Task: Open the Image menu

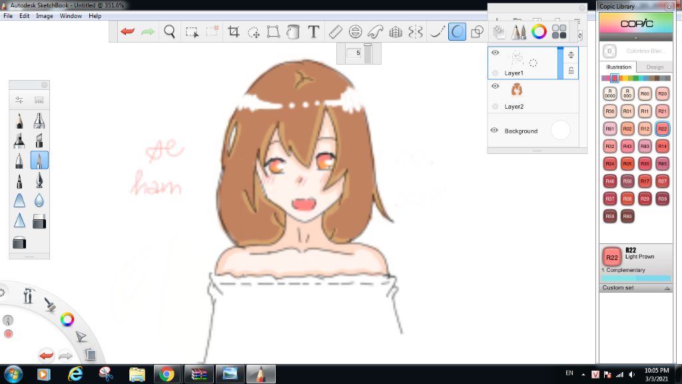Action: [45, 16]
